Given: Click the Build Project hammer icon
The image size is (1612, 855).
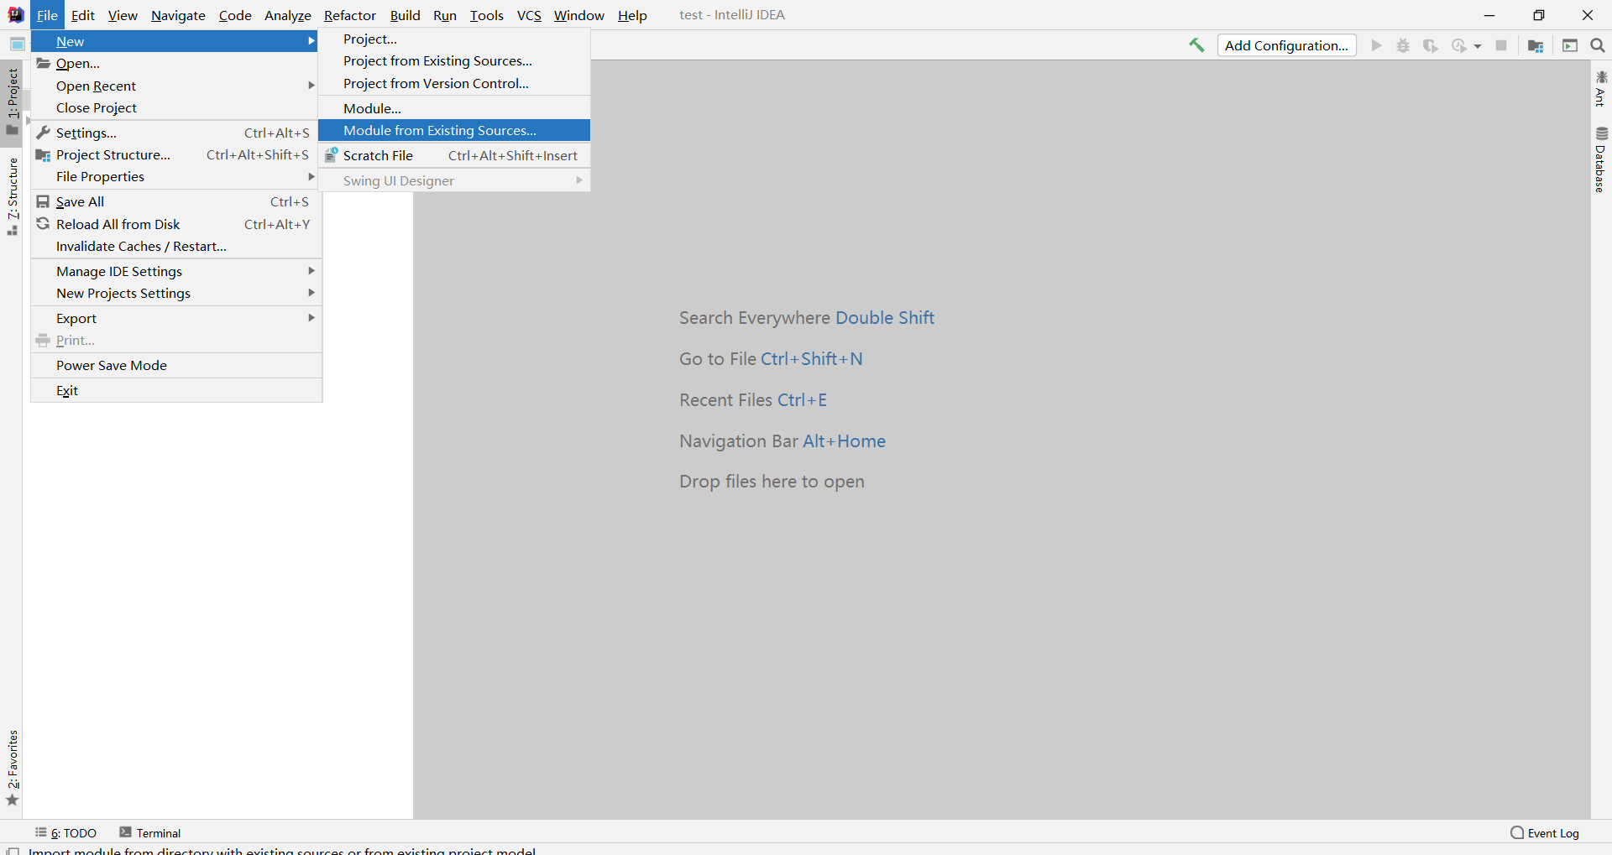Looking at the screenshot, I should click(x=1196, y=45).
